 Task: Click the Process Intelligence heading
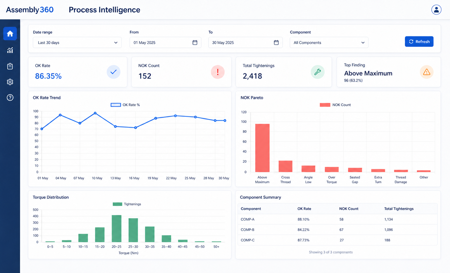pos(105,10)
